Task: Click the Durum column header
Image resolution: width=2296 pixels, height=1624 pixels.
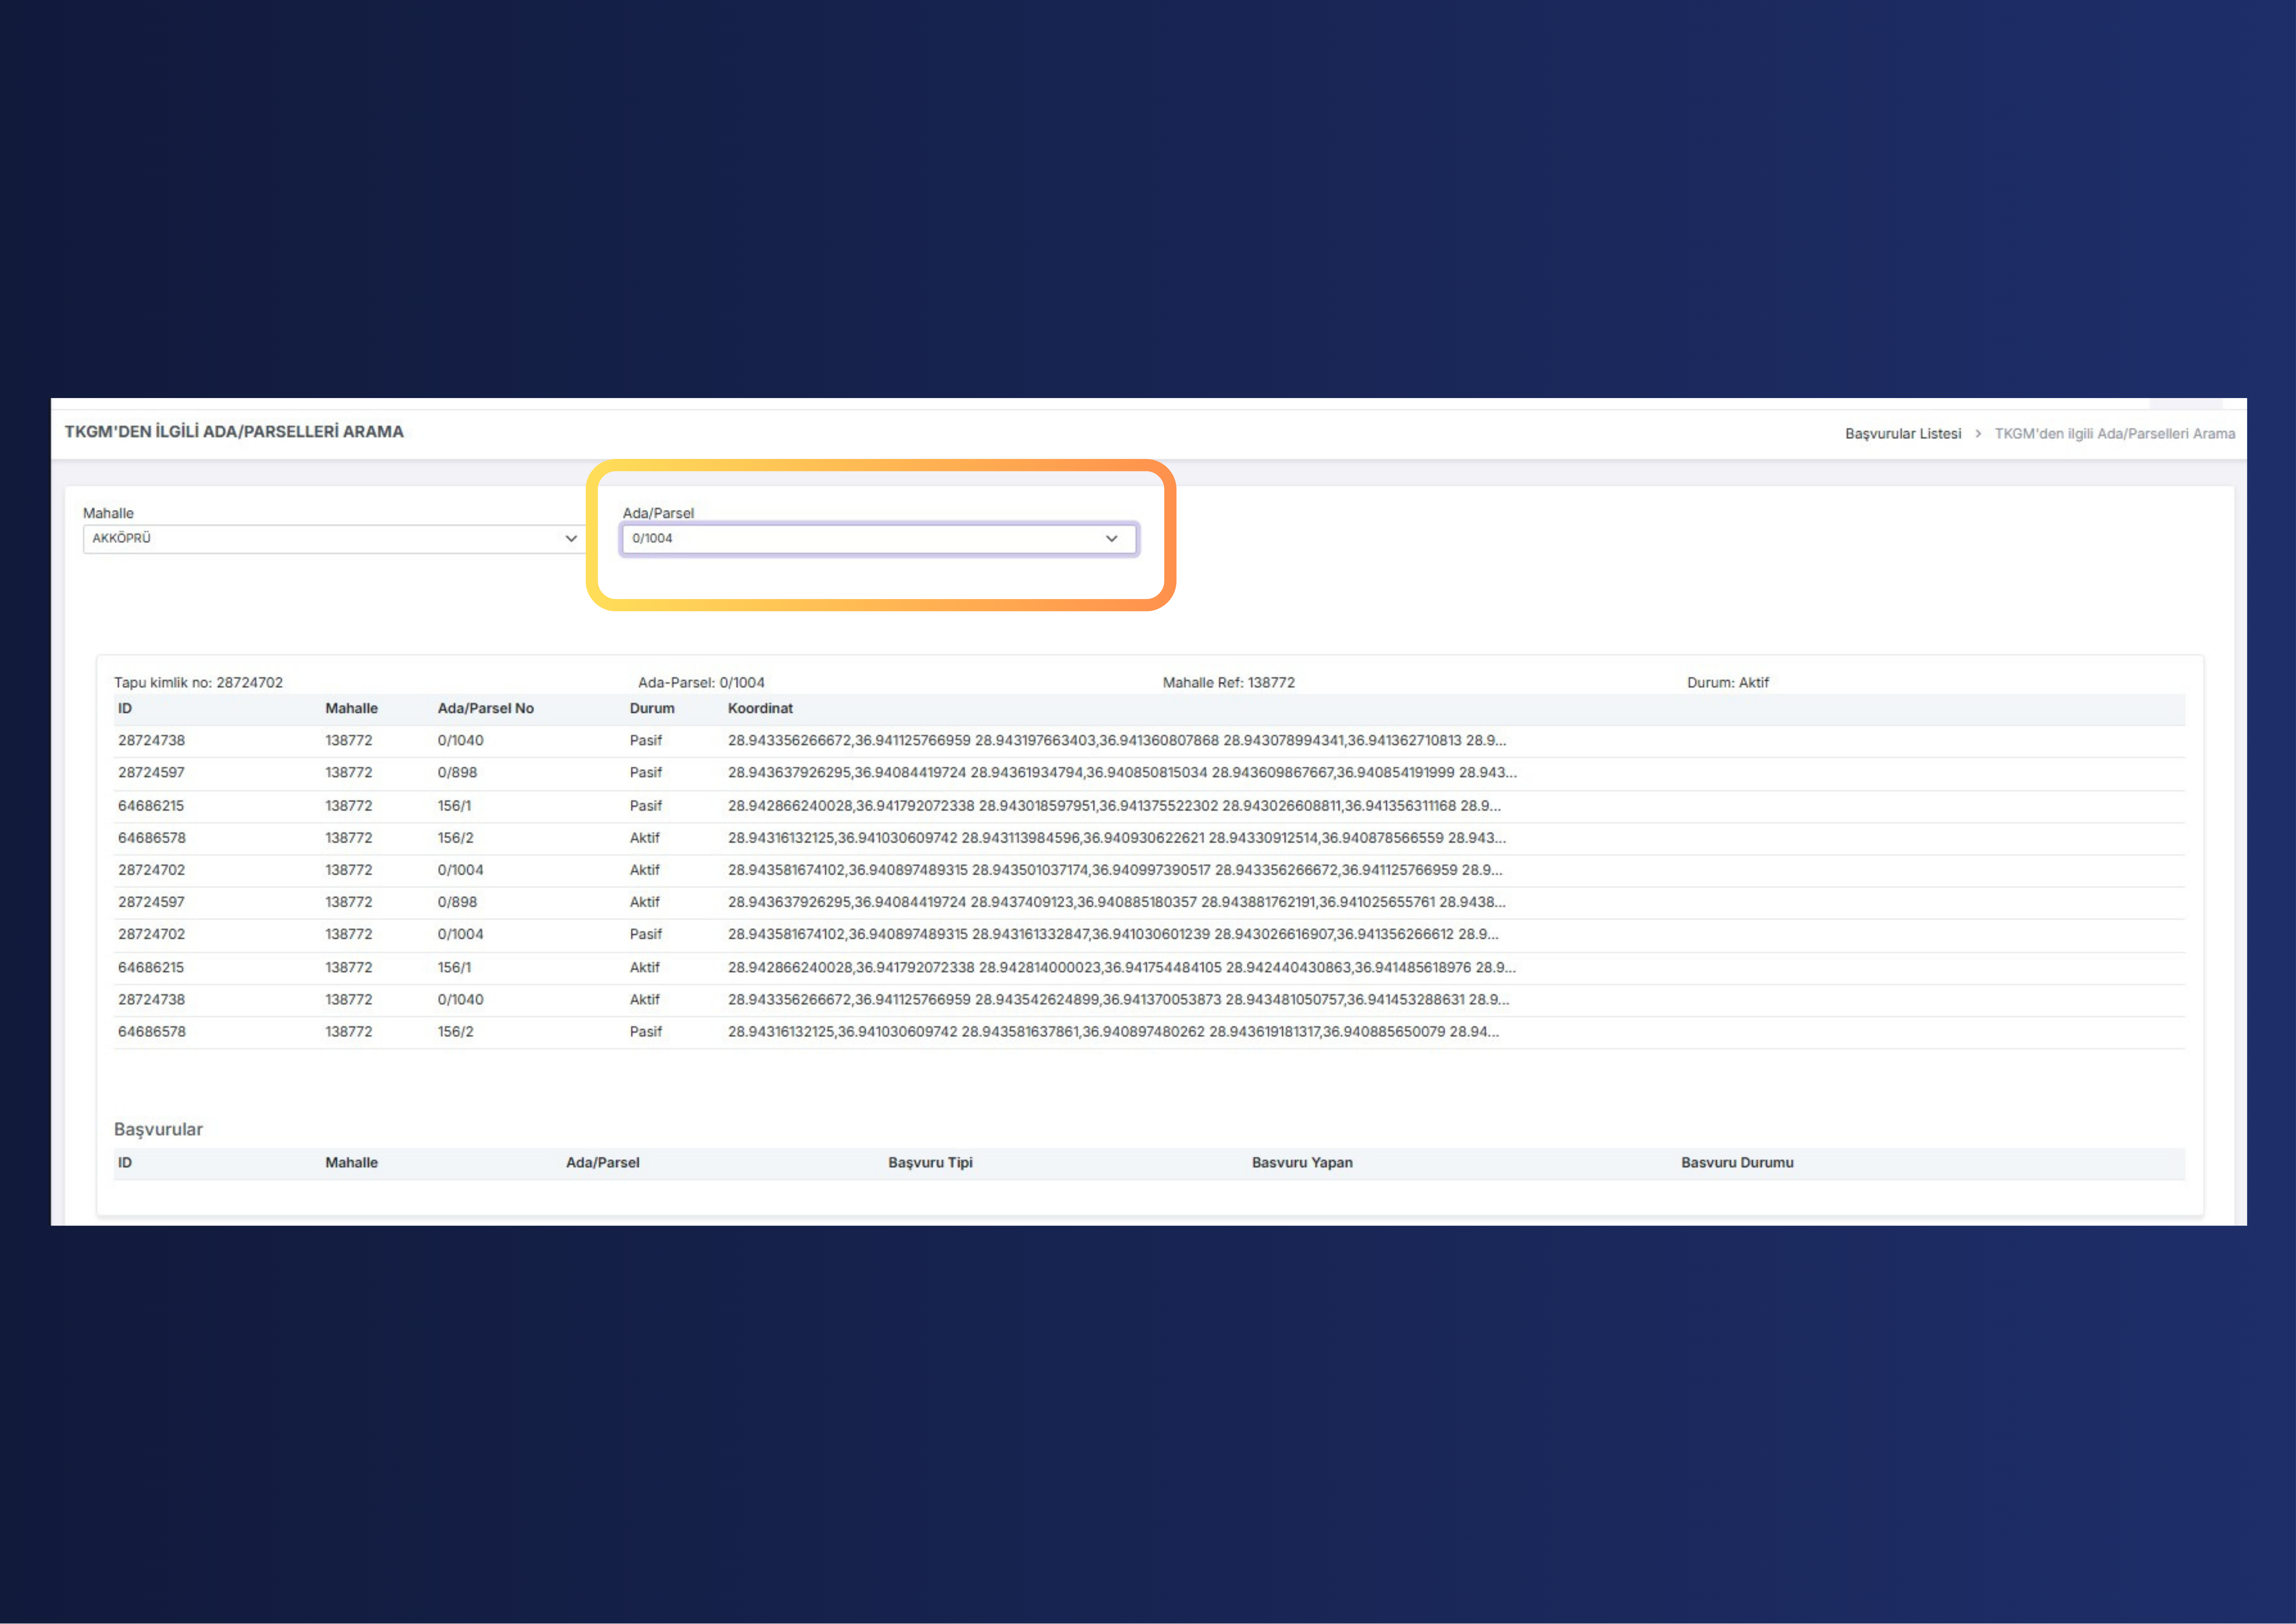Action: 652,708
